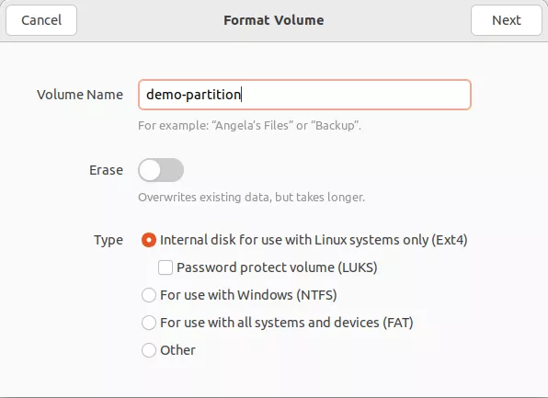Click the 'For use with Windows (NTFS)' label

coord(248,295)
